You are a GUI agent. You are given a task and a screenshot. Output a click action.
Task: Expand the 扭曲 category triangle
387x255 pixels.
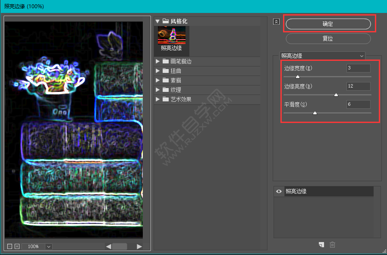[157, 71]
